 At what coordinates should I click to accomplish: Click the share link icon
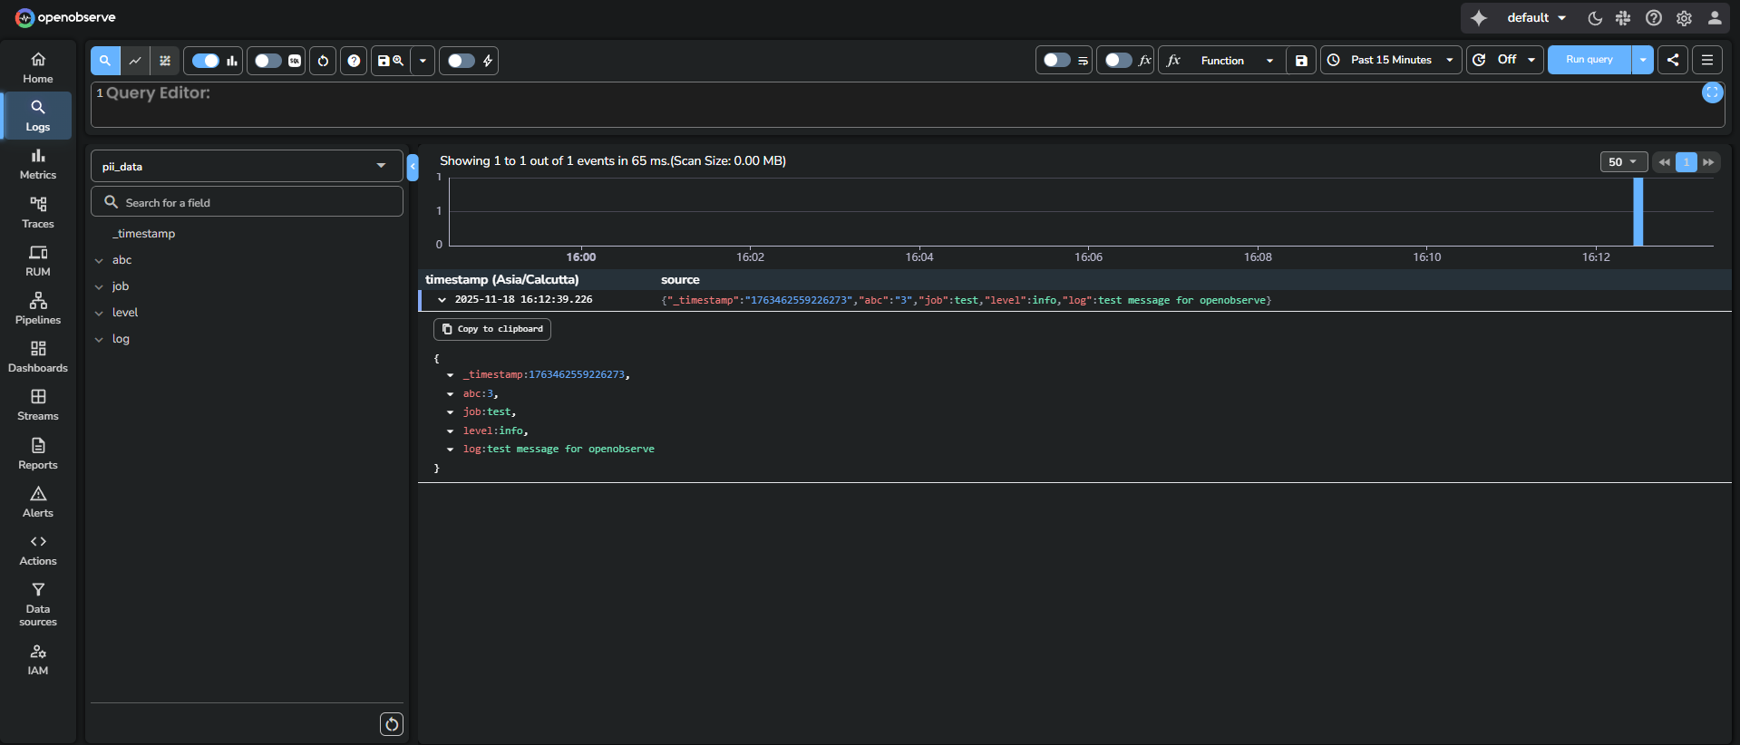1673,61
